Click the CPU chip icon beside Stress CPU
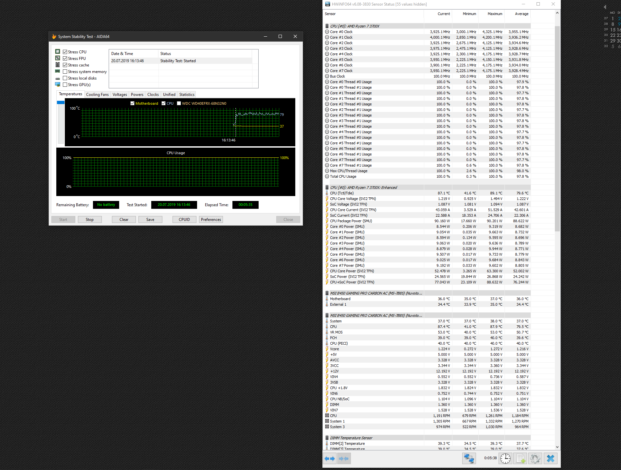This screenshot has height=470, width=621. (x=58, y=52)
